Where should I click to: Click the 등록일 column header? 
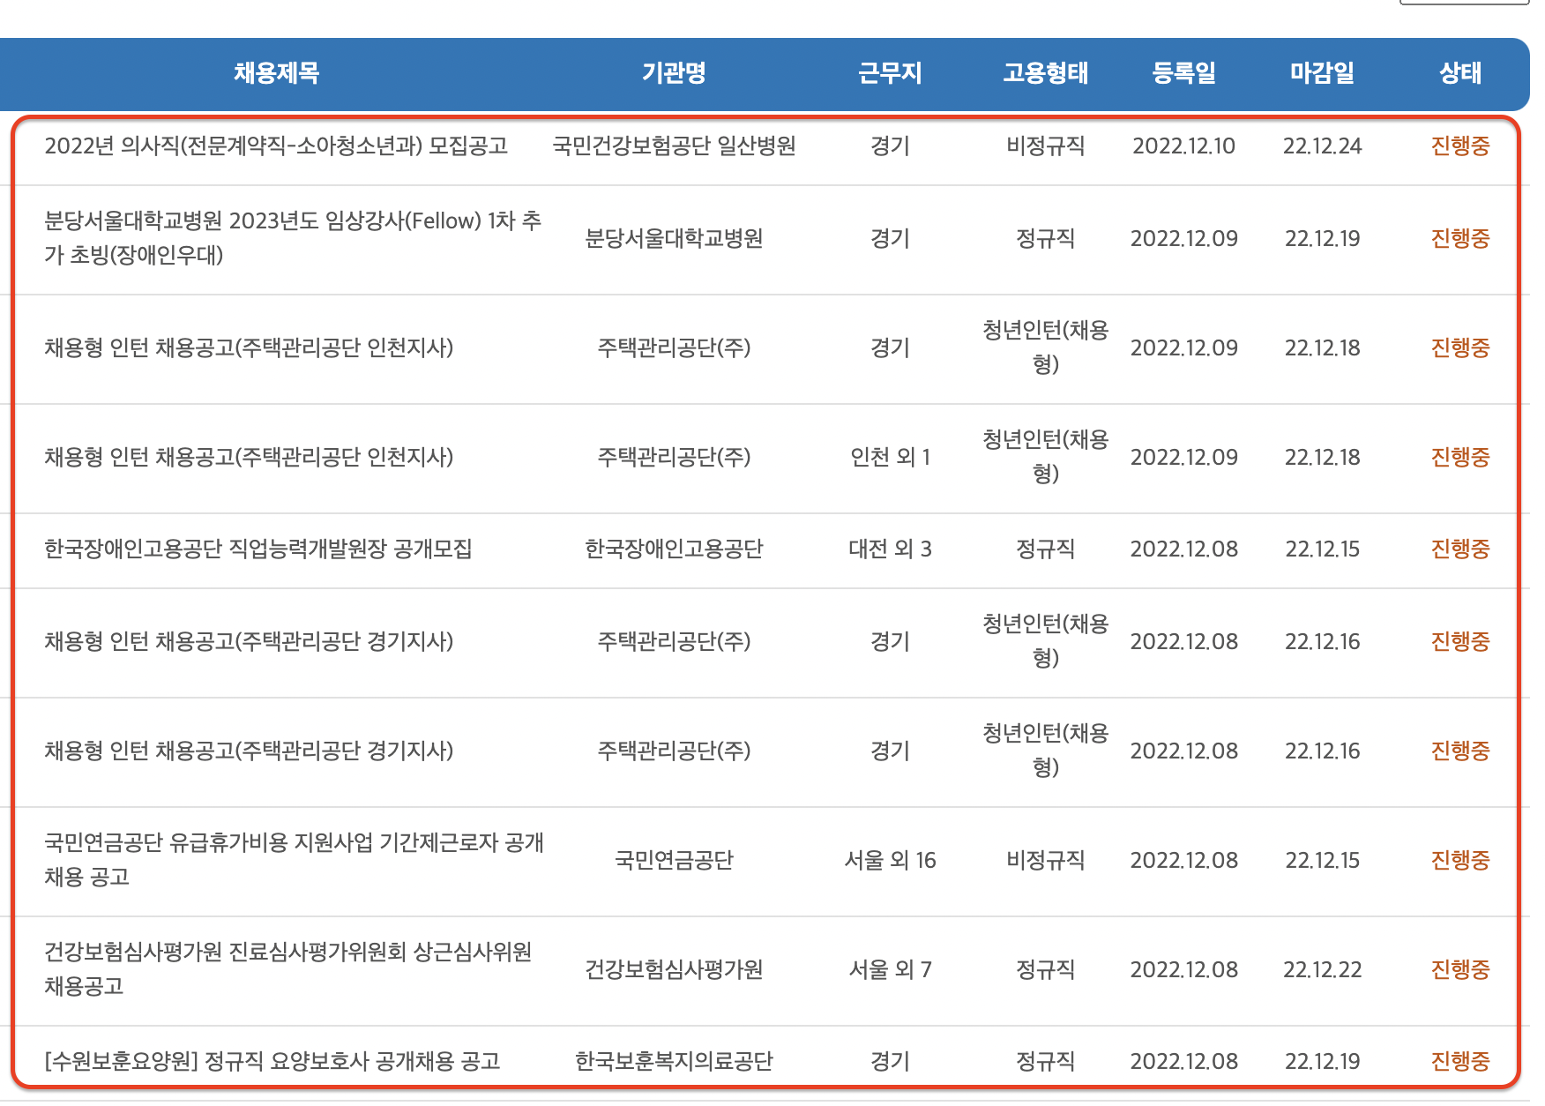1184,72
